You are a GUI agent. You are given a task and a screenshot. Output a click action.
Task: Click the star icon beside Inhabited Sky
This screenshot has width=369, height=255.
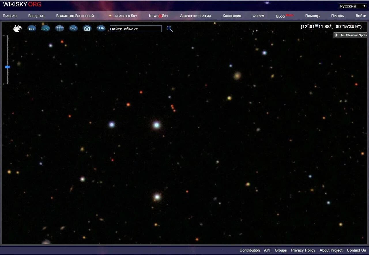coord(110,16)
